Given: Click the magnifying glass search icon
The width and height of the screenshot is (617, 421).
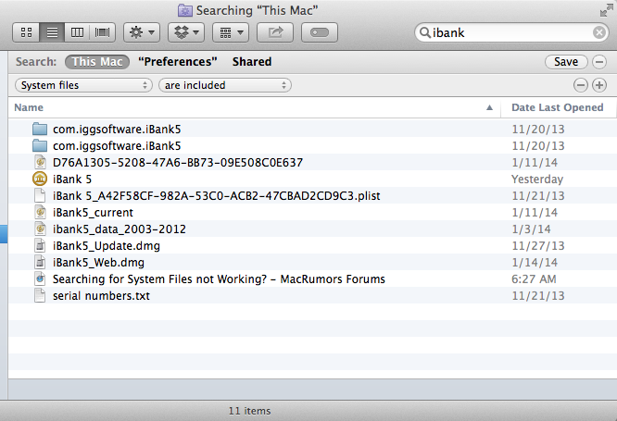Looking at the screenshot, I should point(425,32).
